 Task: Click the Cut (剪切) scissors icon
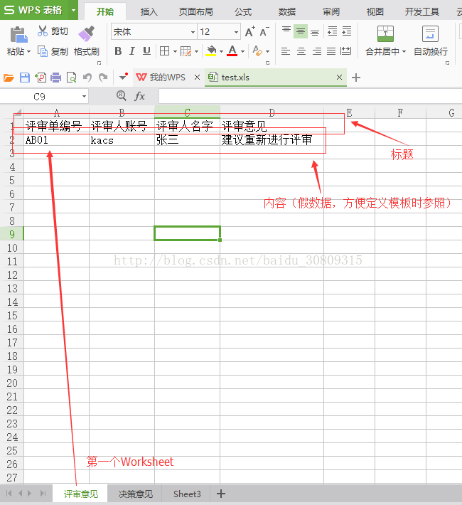tap(43, 31)
